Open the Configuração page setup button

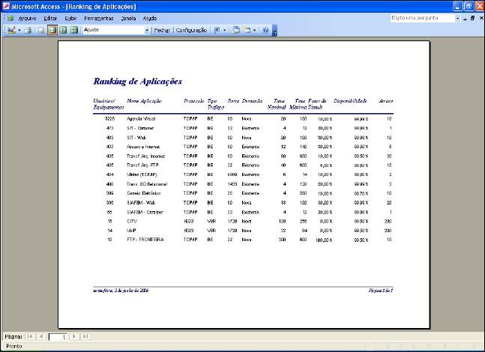coord(191,30)
